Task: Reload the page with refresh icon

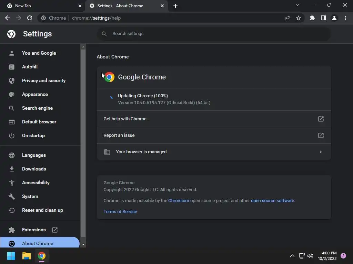Action: [30, 18]
